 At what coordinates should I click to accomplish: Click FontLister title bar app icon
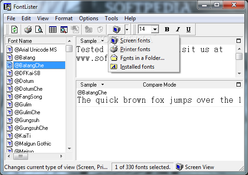[x=7, y=7]
